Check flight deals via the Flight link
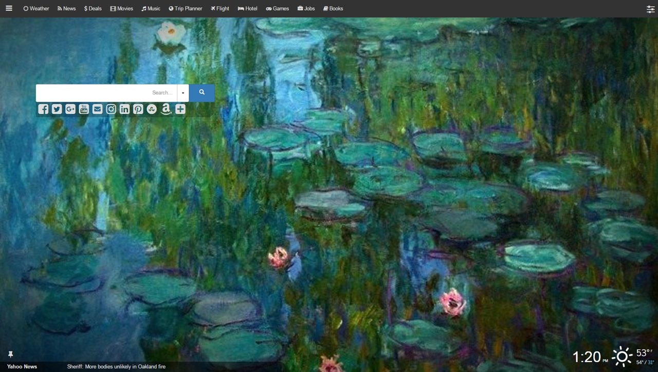The width and height of the screenshot is (658, 372). [x=220, y=8]
